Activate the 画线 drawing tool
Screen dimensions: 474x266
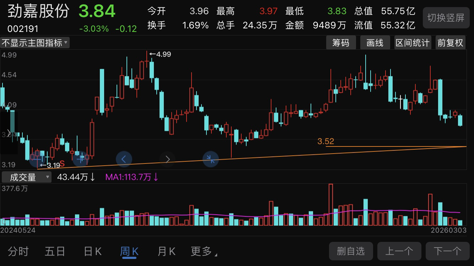click(375, 43)
